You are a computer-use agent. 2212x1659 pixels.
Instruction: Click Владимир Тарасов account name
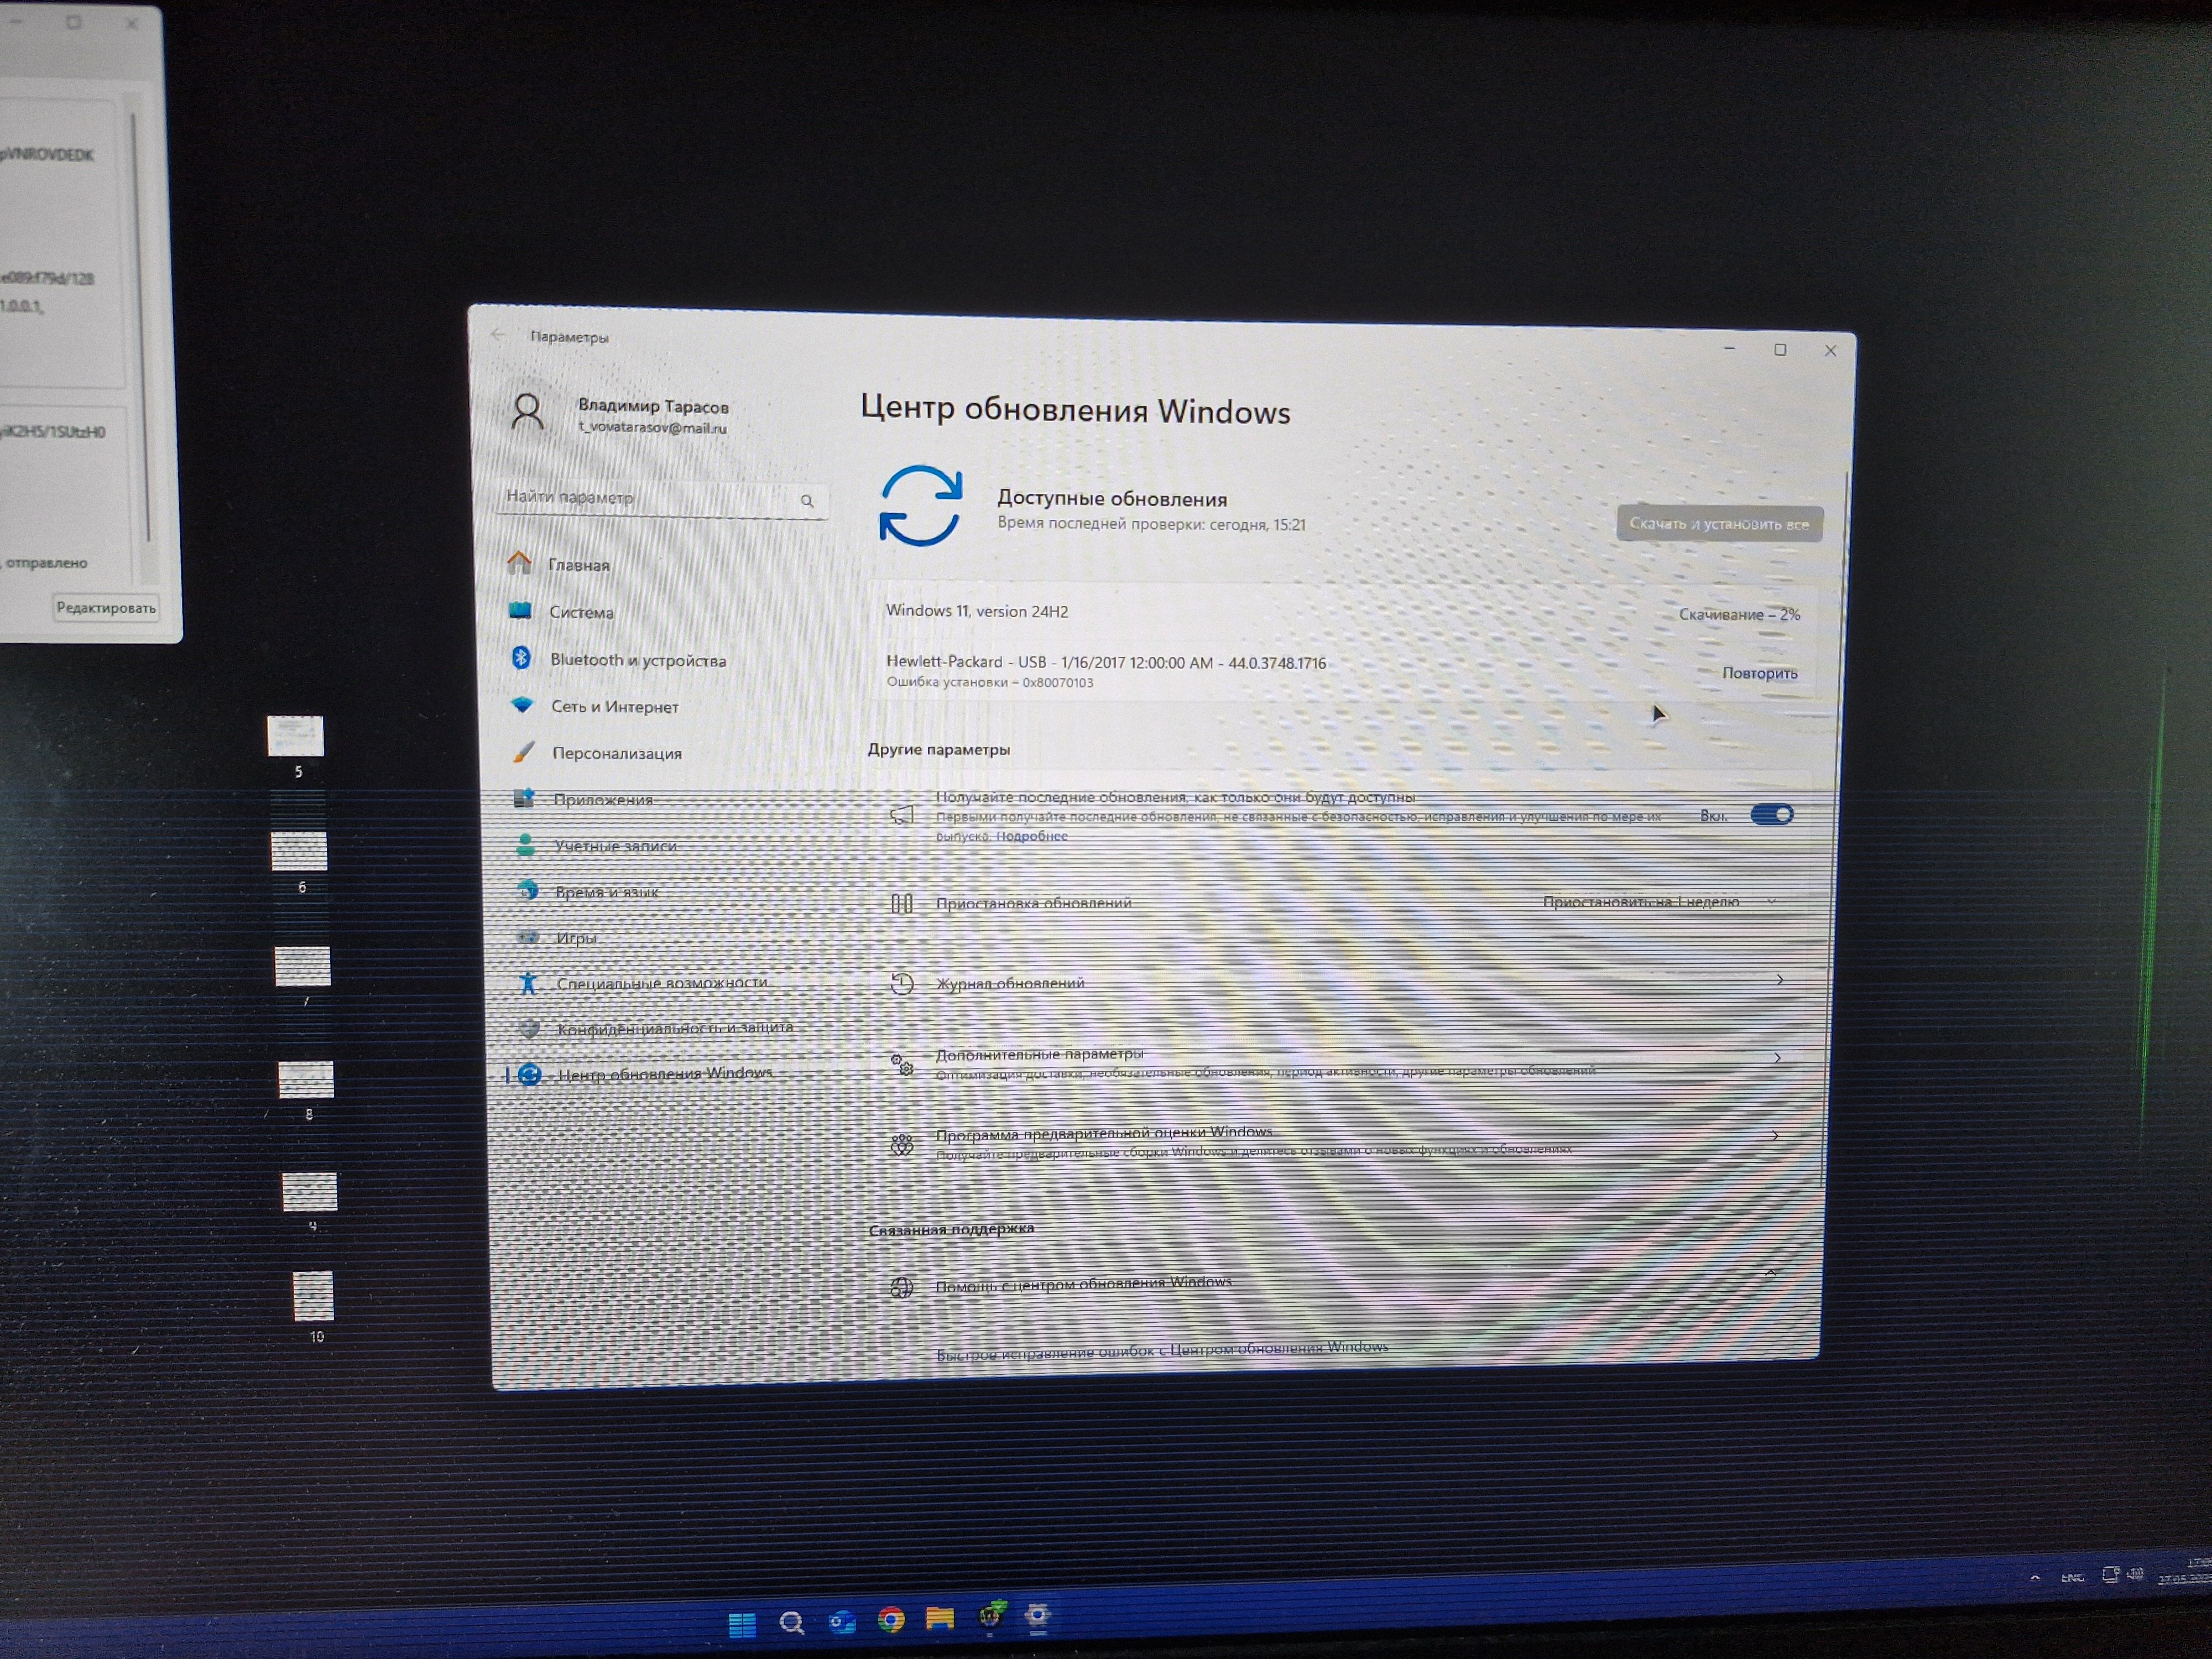(x=653, y=406)
